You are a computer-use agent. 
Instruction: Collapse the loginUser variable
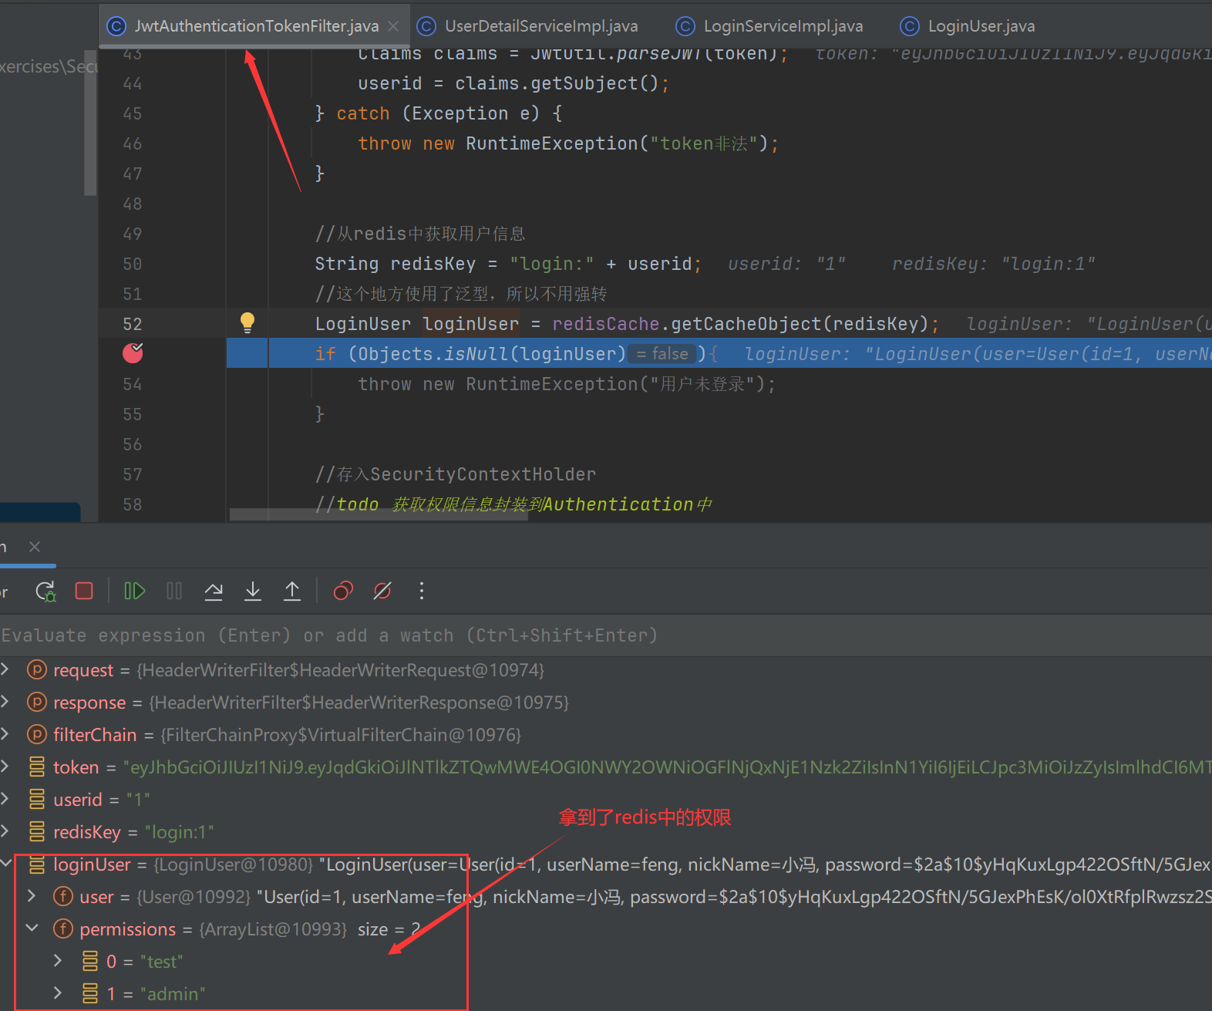[5, 864]
